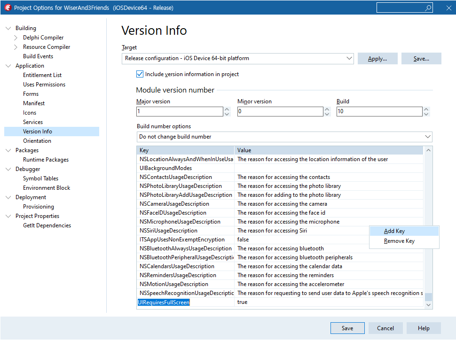Screen dimensions: 456x341
Task: Click the Help button
Action: (424, 328)
